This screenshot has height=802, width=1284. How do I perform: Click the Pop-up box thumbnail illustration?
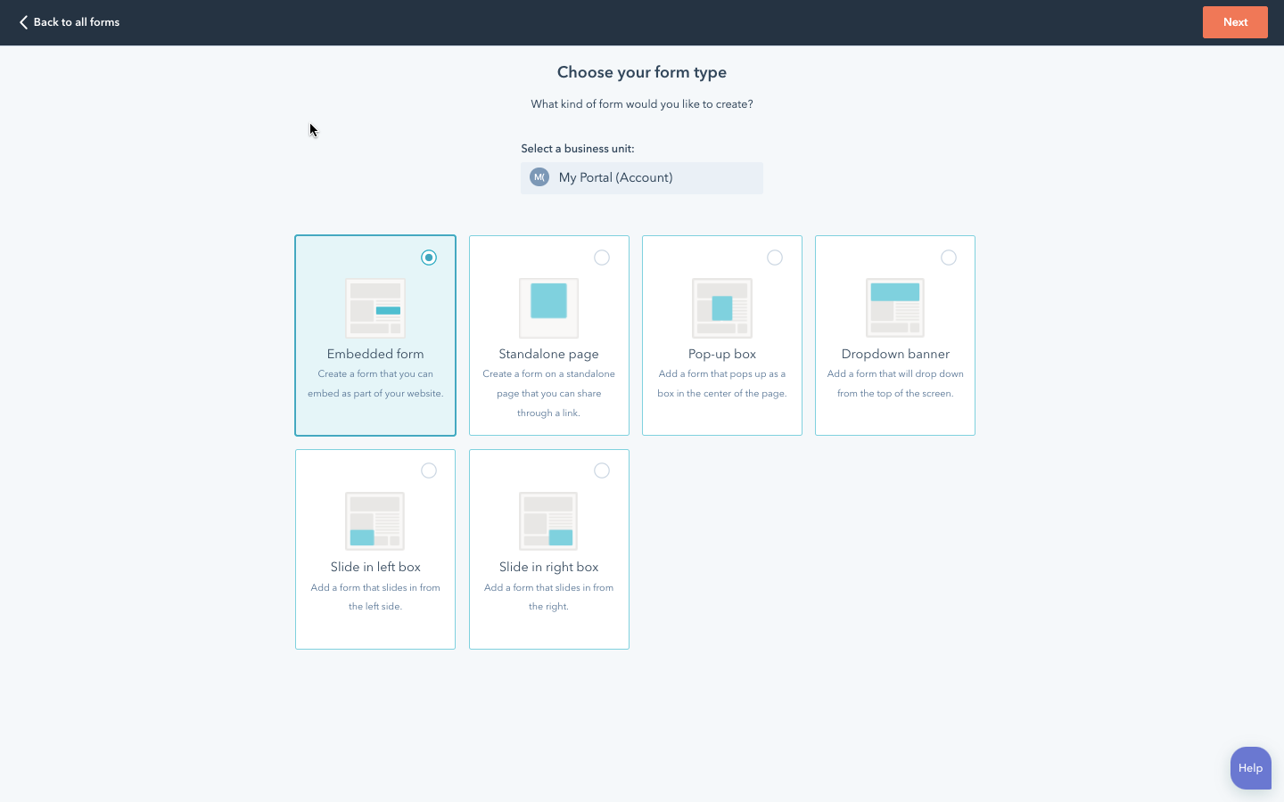coord(721,308)
